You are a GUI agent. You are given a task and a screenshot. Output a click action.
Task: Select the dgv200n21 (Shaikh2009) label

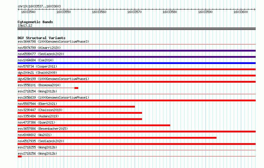[37, 73]
